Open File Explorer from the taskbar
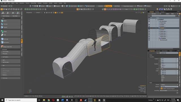The height and width of the screenshot is (102, 181). click(x=44, y=100)
